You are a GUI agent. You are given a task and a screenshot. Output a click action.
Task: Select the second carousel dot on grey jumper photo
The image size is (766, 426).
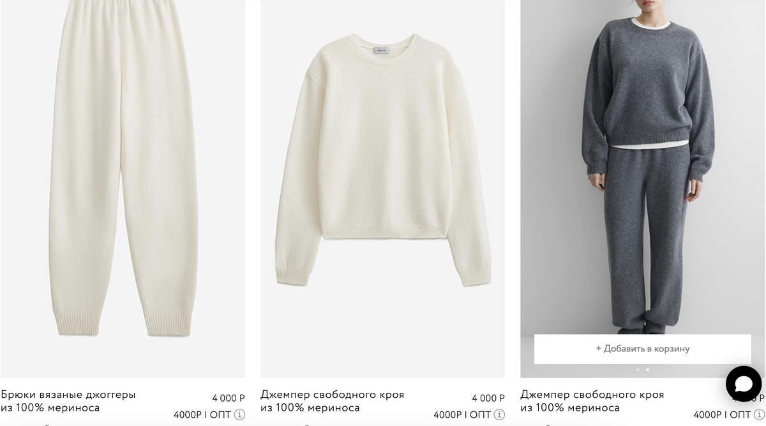click(647, 369)
